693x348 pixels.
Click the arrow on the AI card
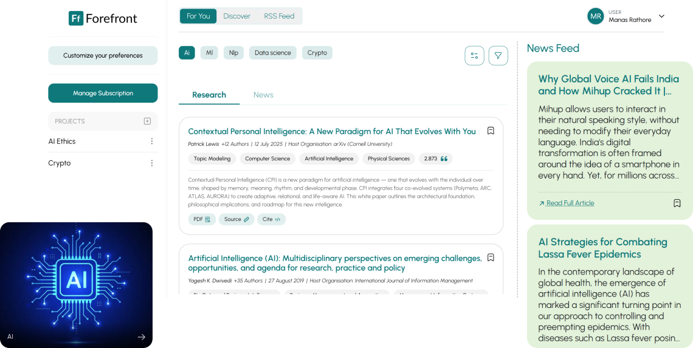141,336
